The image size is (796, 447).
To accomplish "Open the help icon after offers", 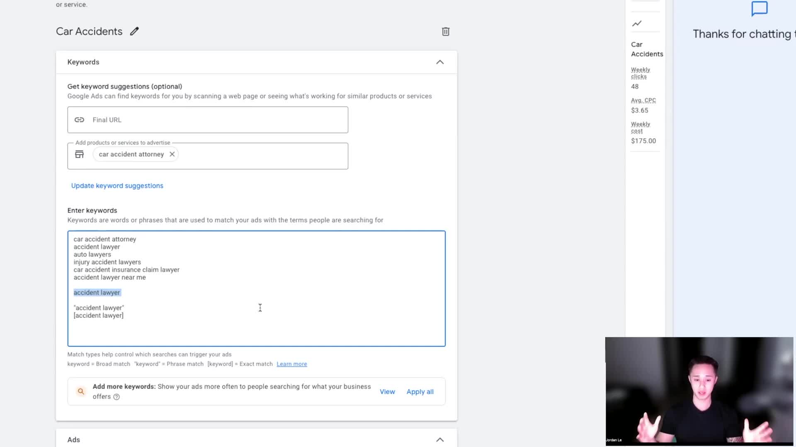I will tap(116, 397).
